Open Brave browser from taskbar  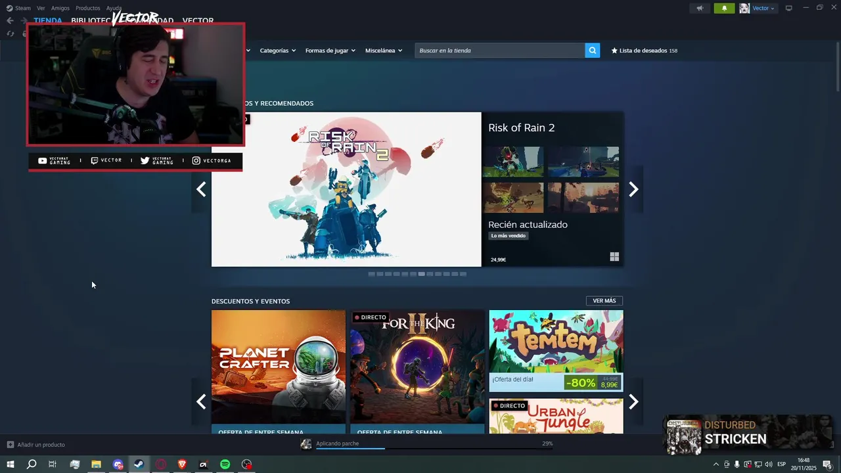tap(182, 464)
